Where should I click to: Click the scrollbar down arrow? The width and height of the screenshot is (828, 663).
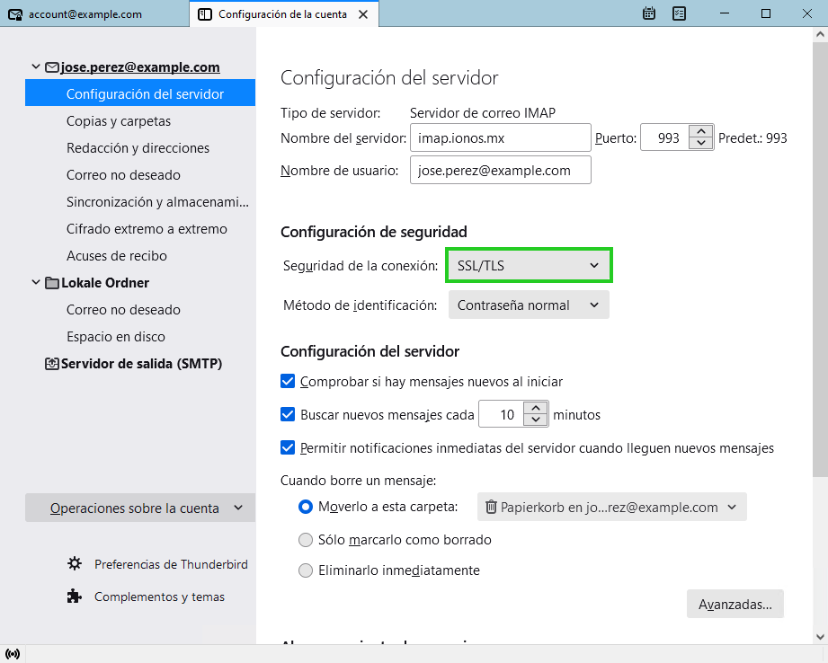coord(820,637)
